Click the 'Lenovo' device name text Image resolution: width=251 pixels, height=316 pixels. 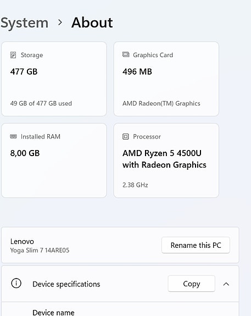tap(22, 241)
